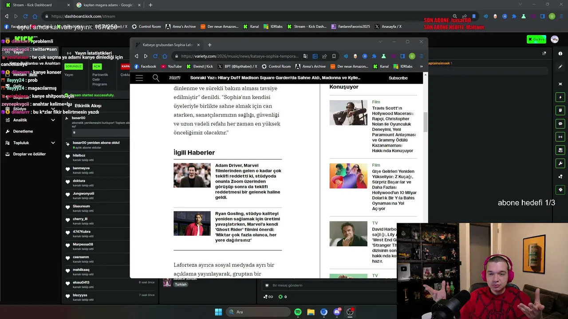Reload the Kick dashboard page
This screenshot has height=319, width=568.
pos(25,16)
